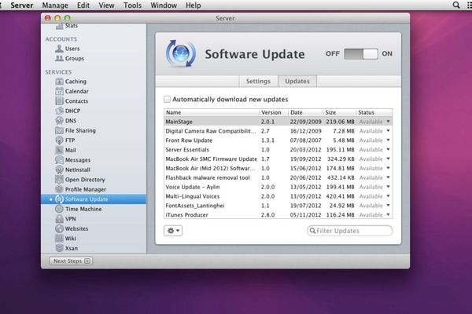The image size is (472, 314).
Task: Switch to the Settings tab
Action: coord(258,82)
